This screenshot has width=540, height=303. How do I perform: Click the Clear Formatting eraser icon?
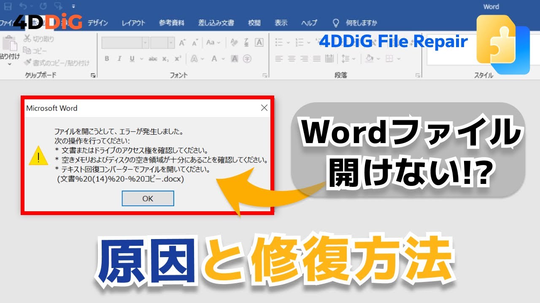tap(233, 43)
